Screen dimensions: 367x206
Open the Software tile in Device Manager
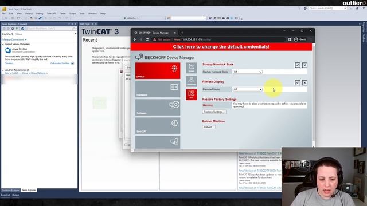point(158,108)
